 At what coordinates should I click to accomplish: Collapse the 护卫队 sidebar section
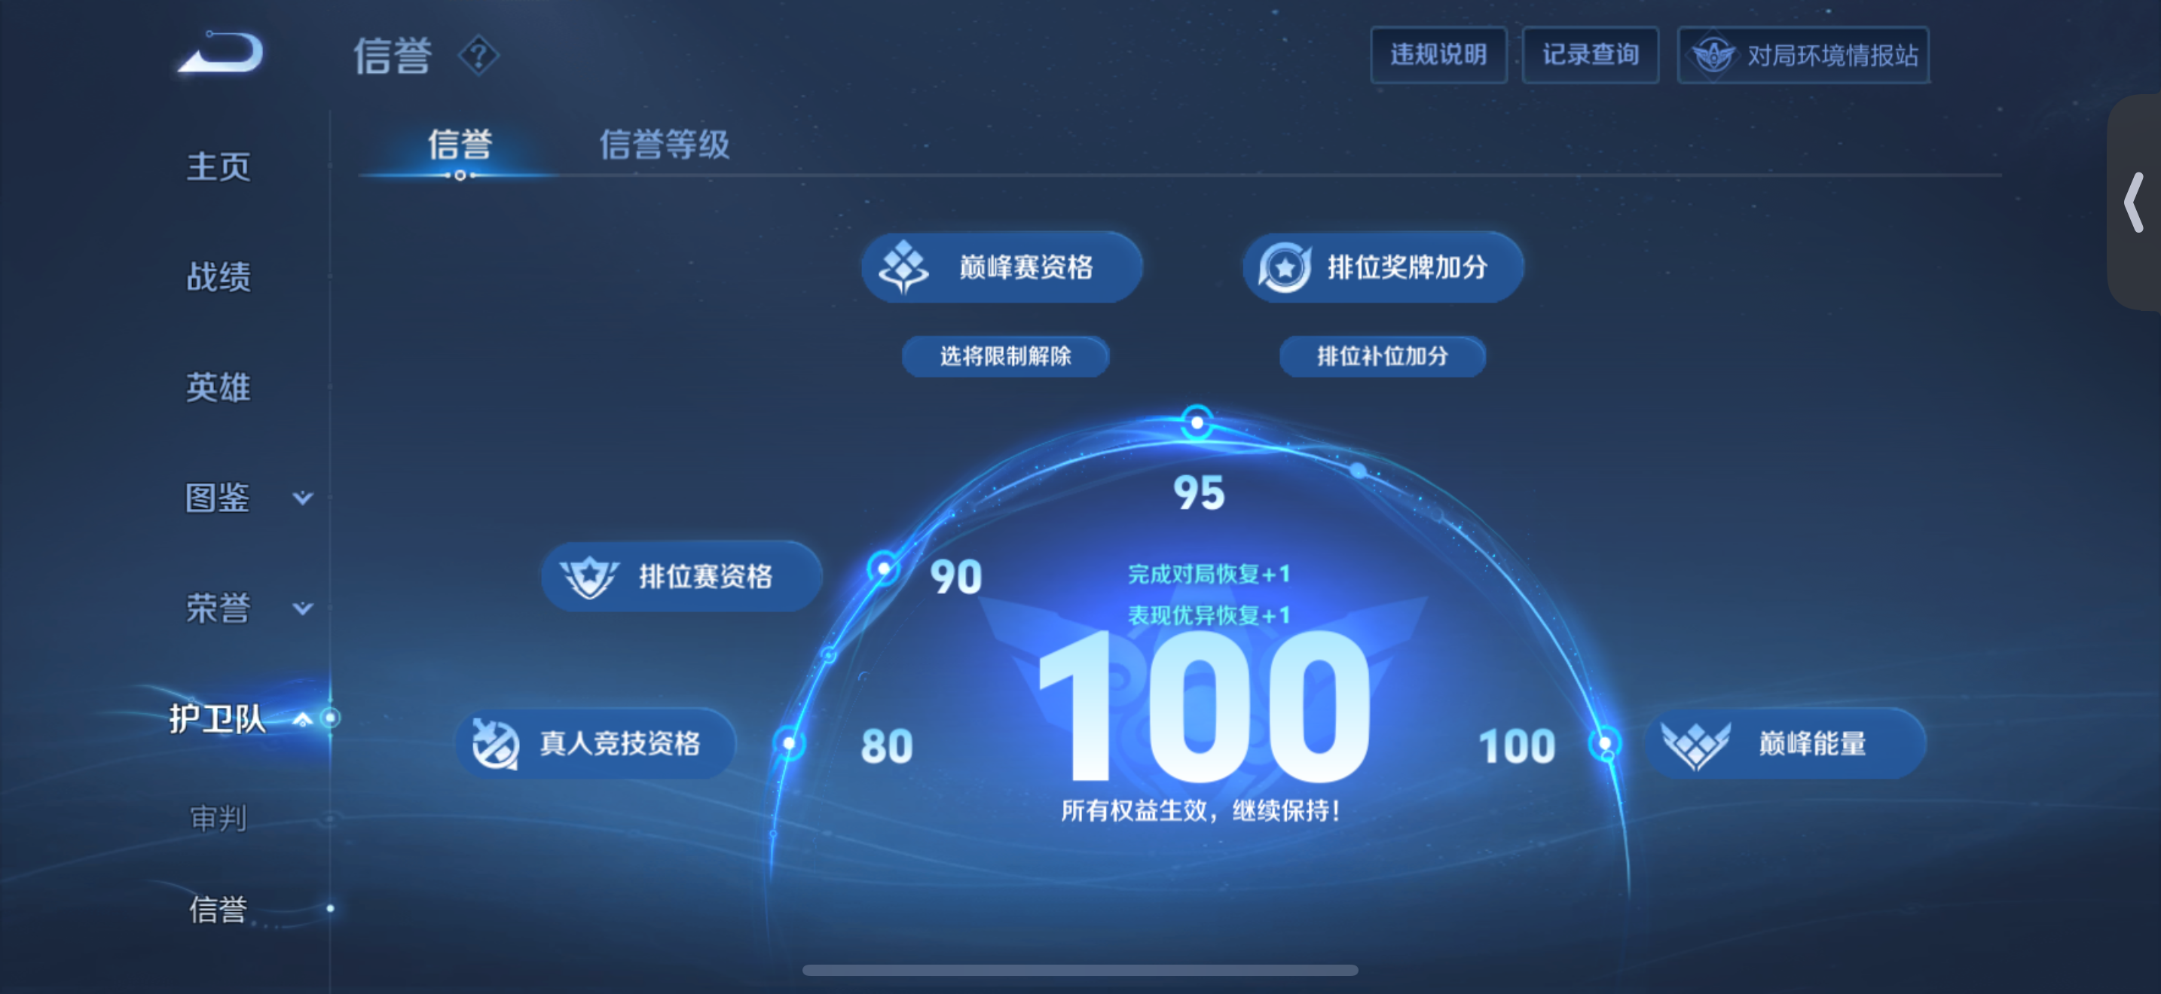[303, 718]
